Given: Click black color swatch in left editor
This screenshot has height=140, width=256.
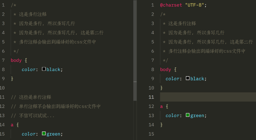Looking at the screenshot, I should 44,69.
